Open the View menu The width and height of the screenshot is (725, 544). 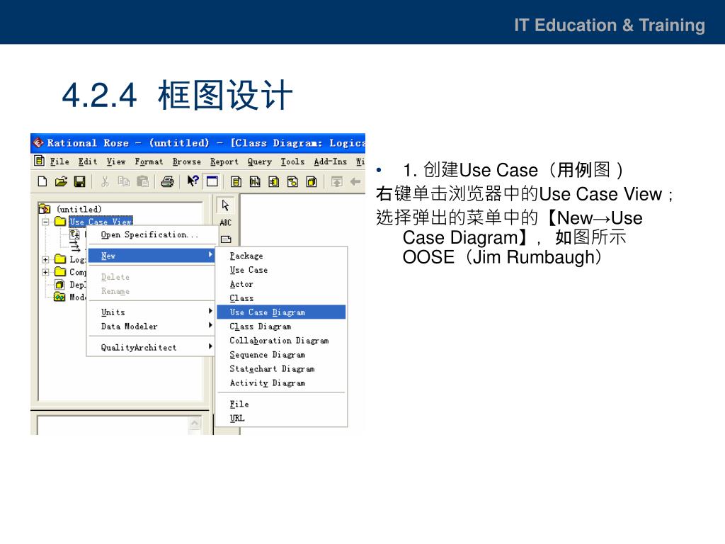(116, 161)
